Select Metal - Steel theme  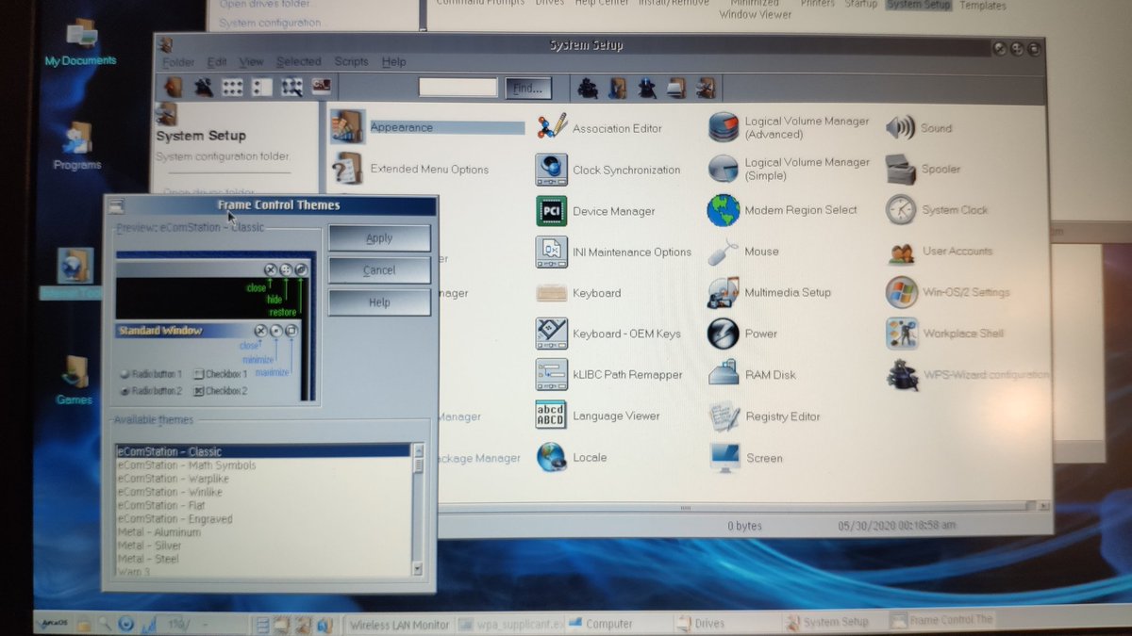tap(263, 559)
